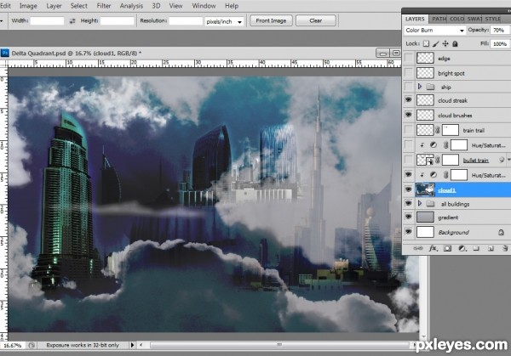Click the Resolution input field
This screenshot has width=511, height=356.
(186, 20)
